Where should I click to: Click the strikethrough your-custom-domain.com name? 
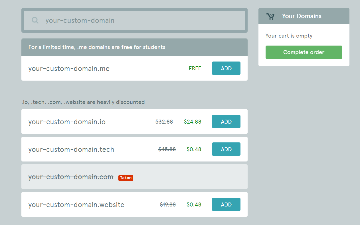(70, 177)
